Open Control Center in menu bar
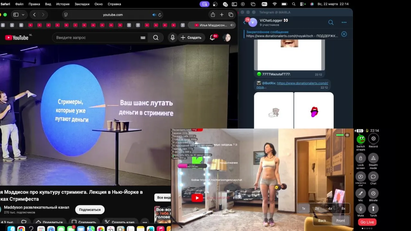The image size is (411, 231). (x=302, y=4)
